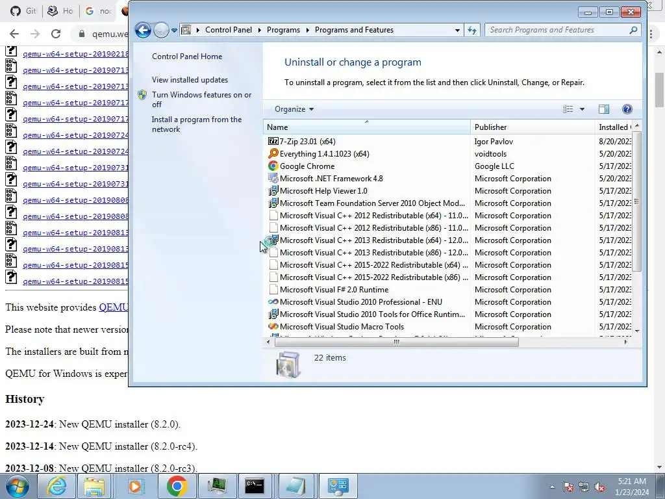This screenshot has height=499, width=665.
Task: Open the Help question mark icon
Action: point(627,109)
